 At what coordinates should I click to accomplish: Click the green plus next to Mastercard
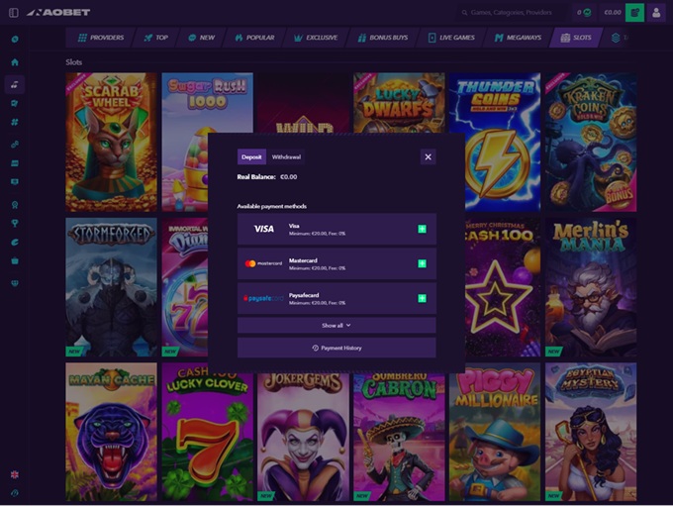pyautogui.click(x=422, y=263)
